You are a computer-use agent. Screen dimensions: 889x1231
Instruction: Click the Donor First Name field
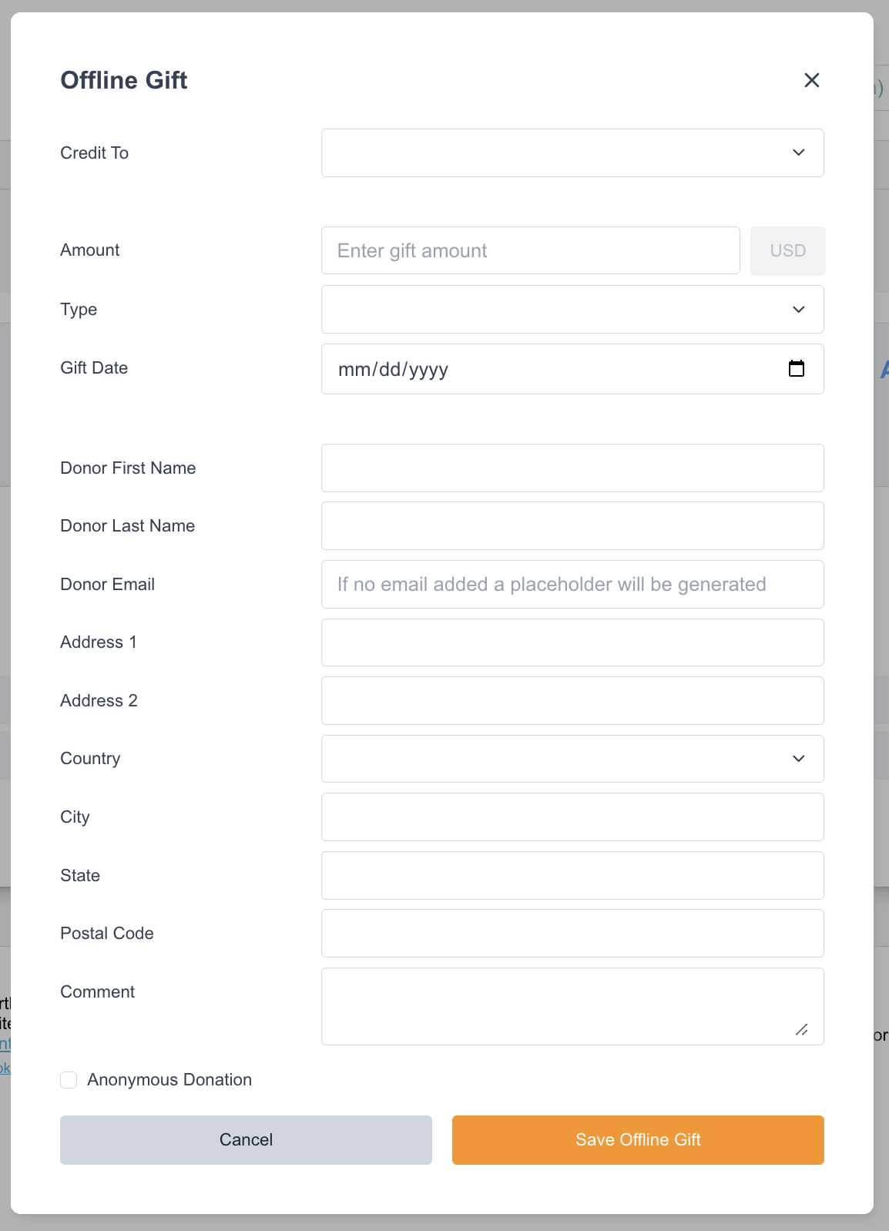coord(572,468)
